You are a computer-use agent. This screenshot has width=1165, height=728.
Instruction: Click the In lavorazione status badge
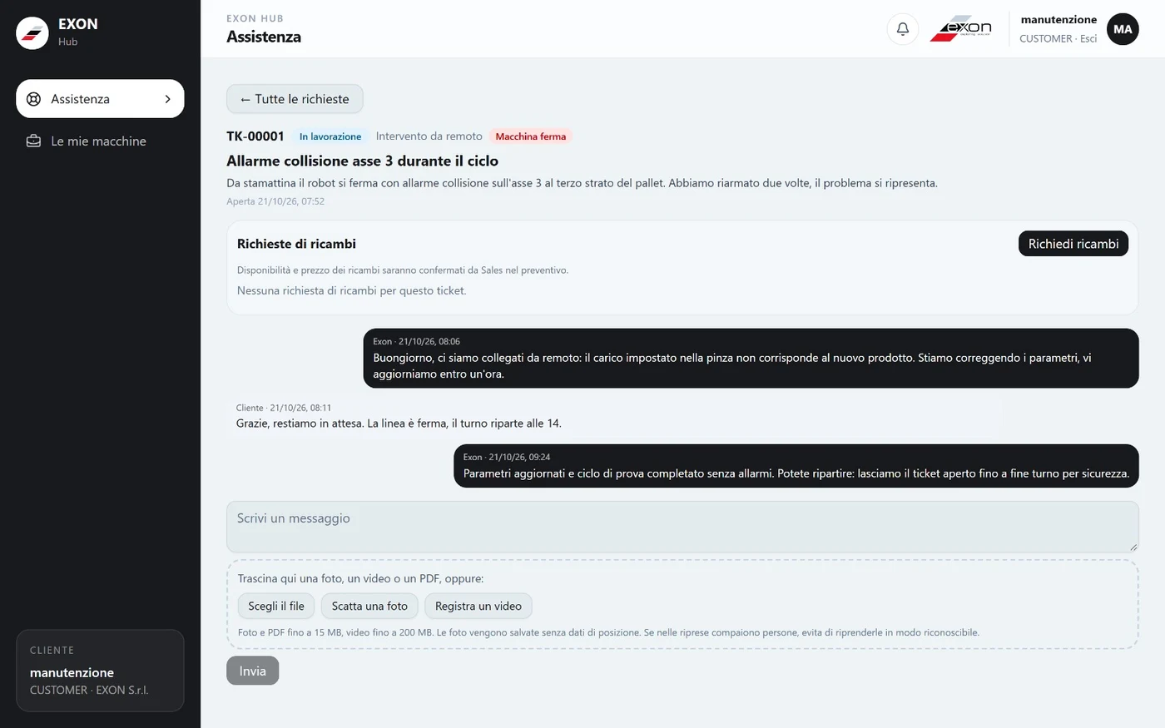(x=330, y=136)
